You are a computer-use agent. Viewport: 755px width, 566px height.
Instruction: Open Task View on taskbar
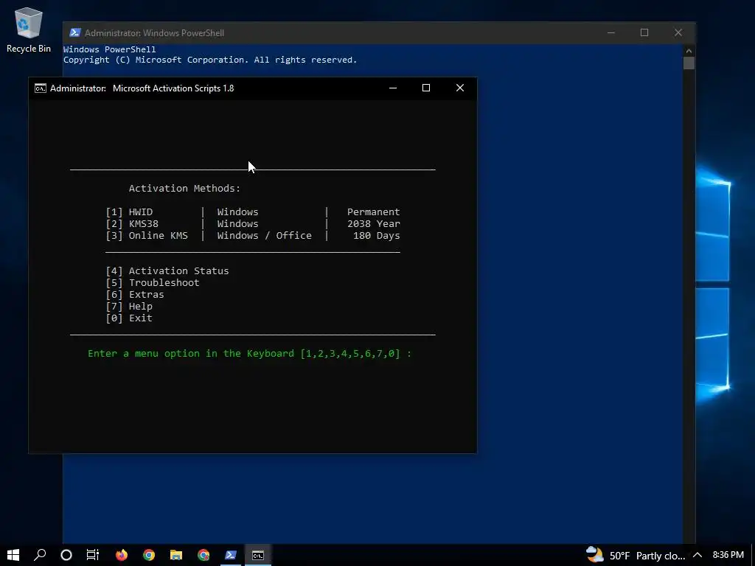click(92, 555)
